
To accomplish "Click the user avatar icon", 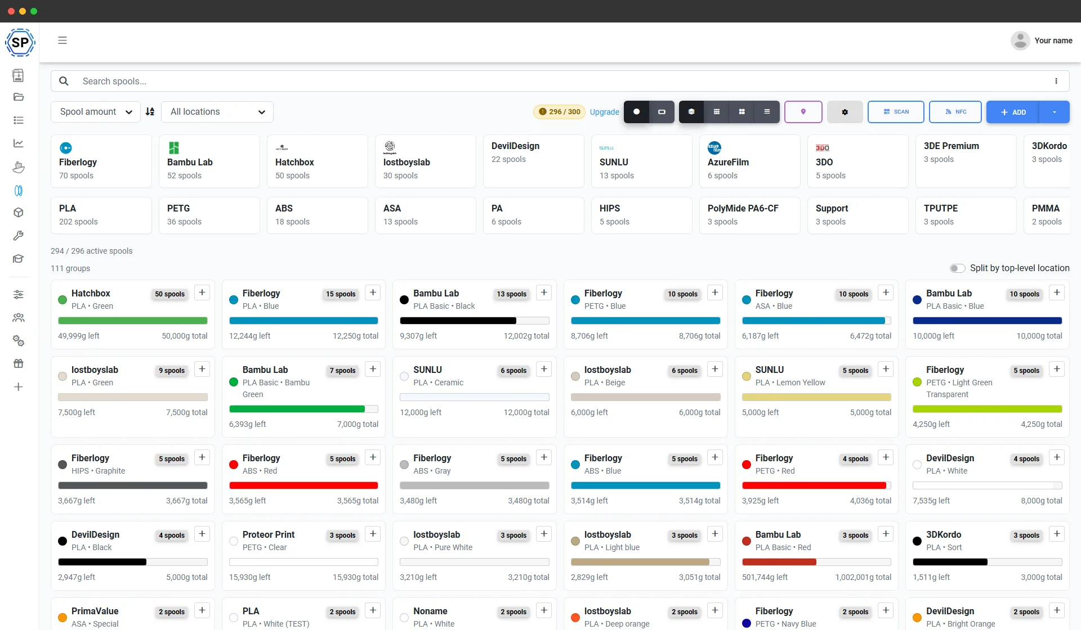I will point(1020,40).
